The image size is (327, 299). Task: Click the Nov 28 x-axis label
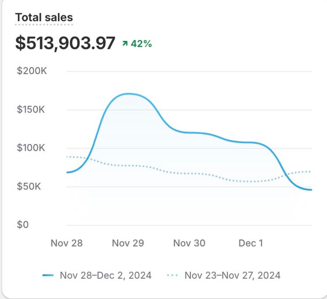(x=67, y=243)
